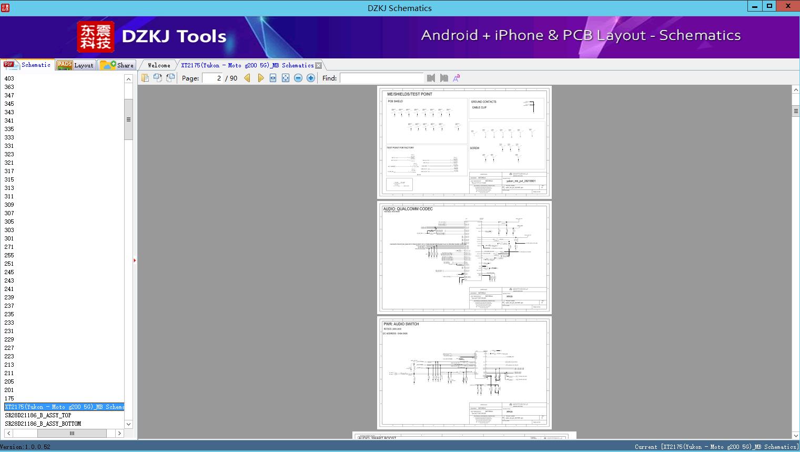
Task: Go to the previous page arrow
Action: click(247, 78)
